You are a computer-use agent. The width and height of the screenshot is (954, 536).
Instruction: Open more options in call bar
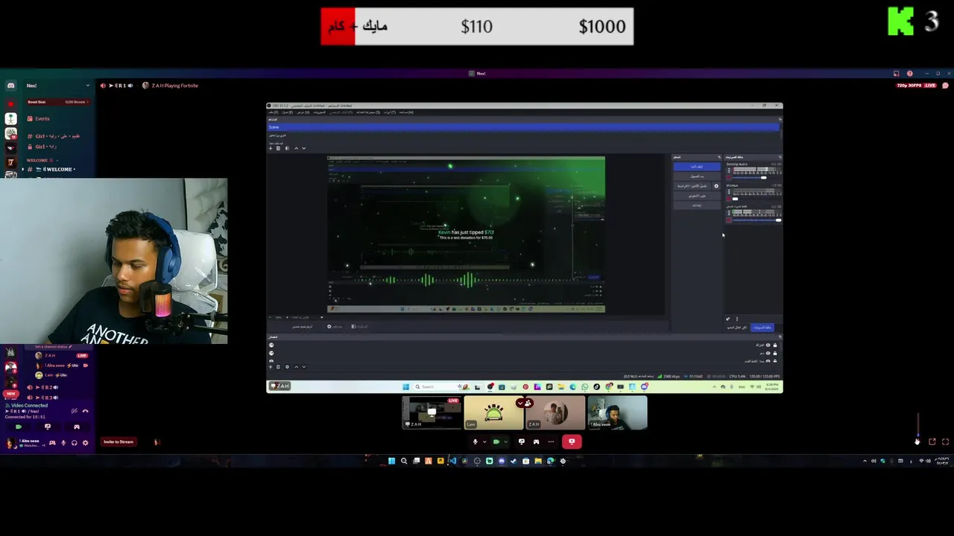[x=551, y=441]
